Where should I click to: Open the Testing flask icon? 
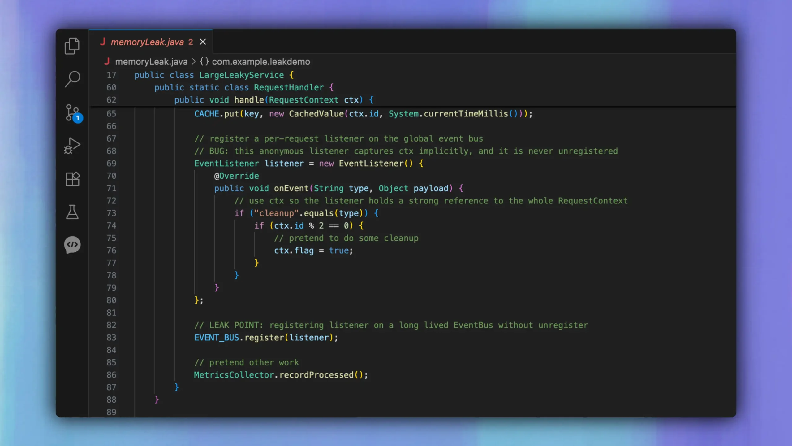[72, 212]
